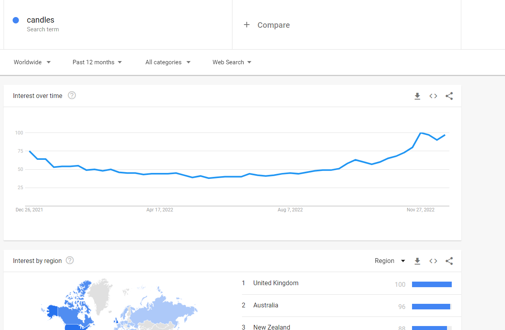
Task: Download the Interest by region data
Action: (417, 261)
